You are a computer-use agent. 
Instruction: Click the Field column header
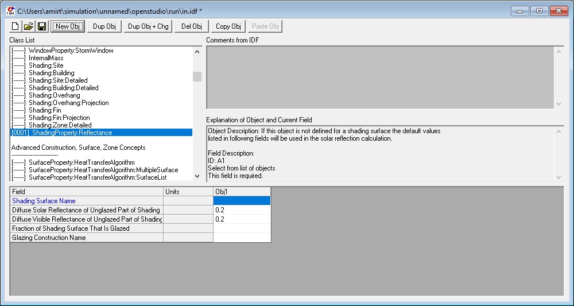[87, 191]
